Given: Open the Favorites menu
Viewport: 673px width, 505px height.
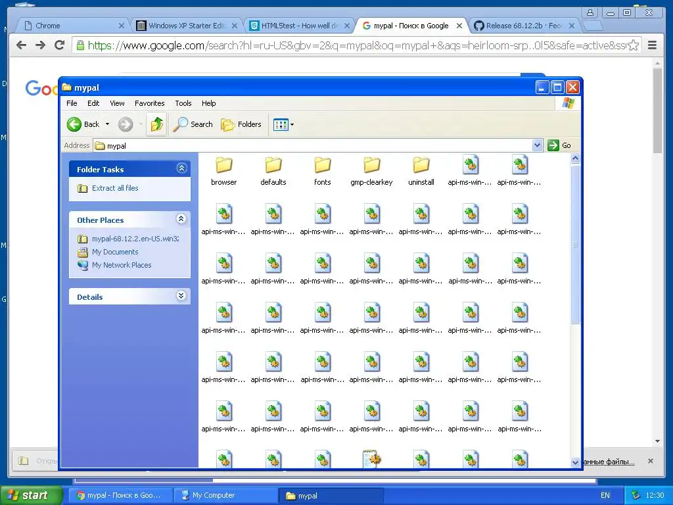Looking at the screenshot, I should [x=149, y=103].
